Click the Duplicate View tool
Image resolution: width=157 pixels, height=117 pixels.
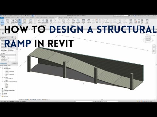click(x=78, y=22)
